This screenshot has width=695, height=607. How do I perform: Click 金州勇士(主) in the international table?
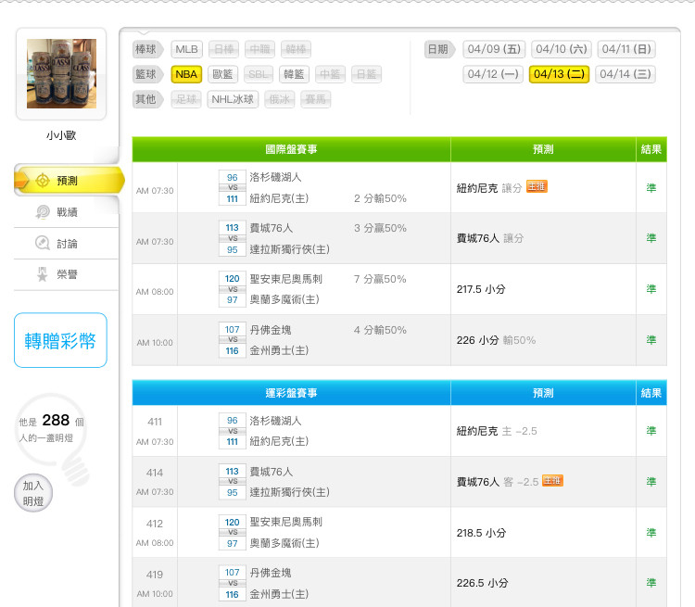click(279, 350)
